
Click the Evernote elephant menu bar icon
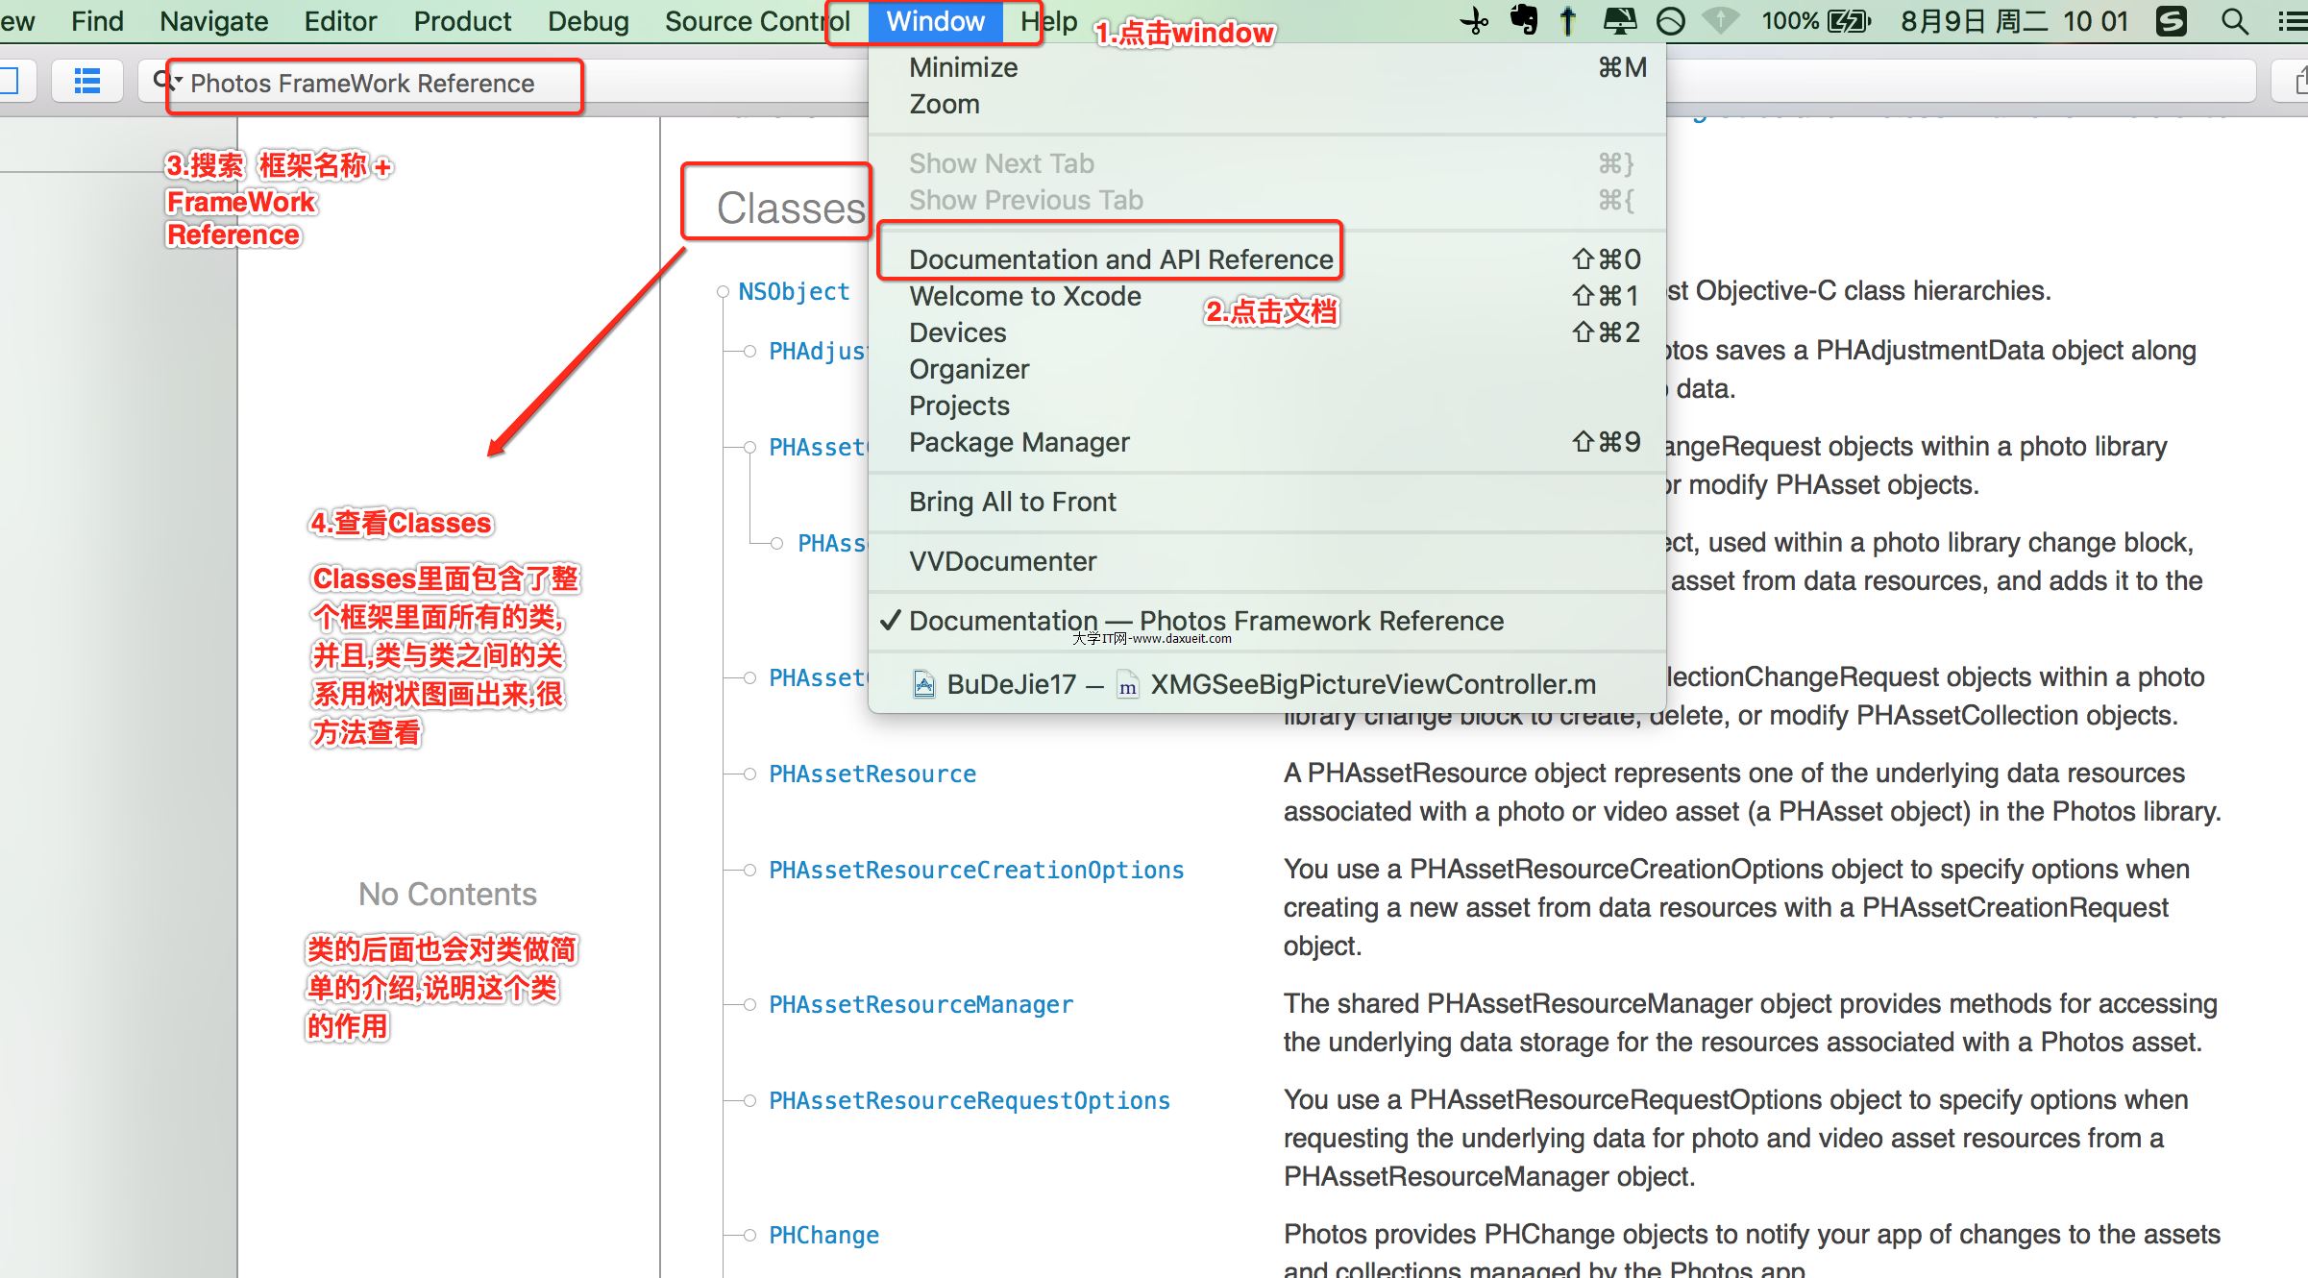[1523, 20]
